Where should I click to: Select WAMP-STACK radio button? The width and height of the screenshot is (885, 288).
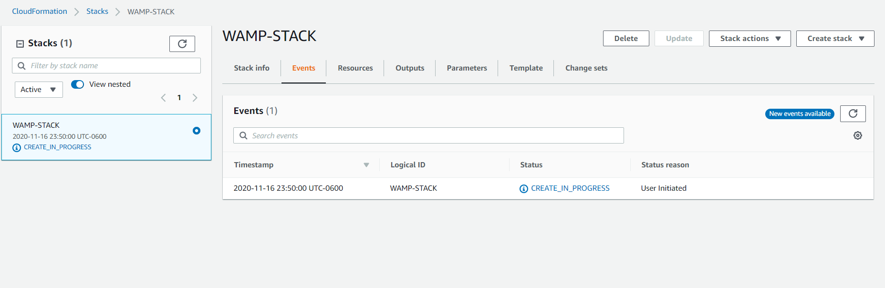(x=197, y=131)
